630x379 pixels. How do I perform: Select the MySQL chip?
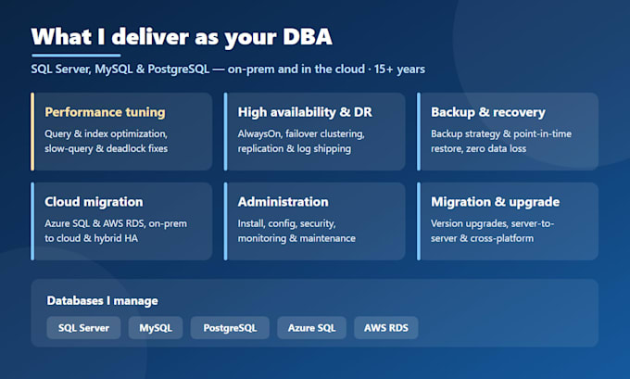[156, 328]
